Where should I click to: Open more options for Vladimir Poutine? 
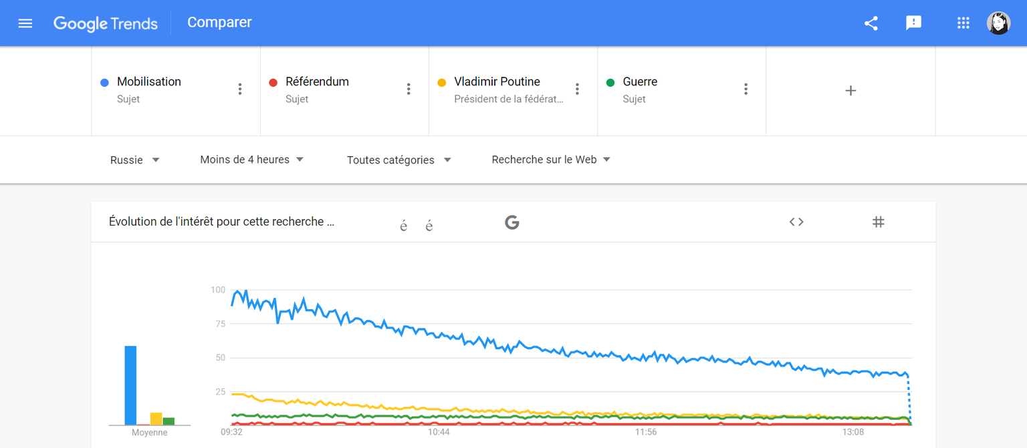point(577,89)
